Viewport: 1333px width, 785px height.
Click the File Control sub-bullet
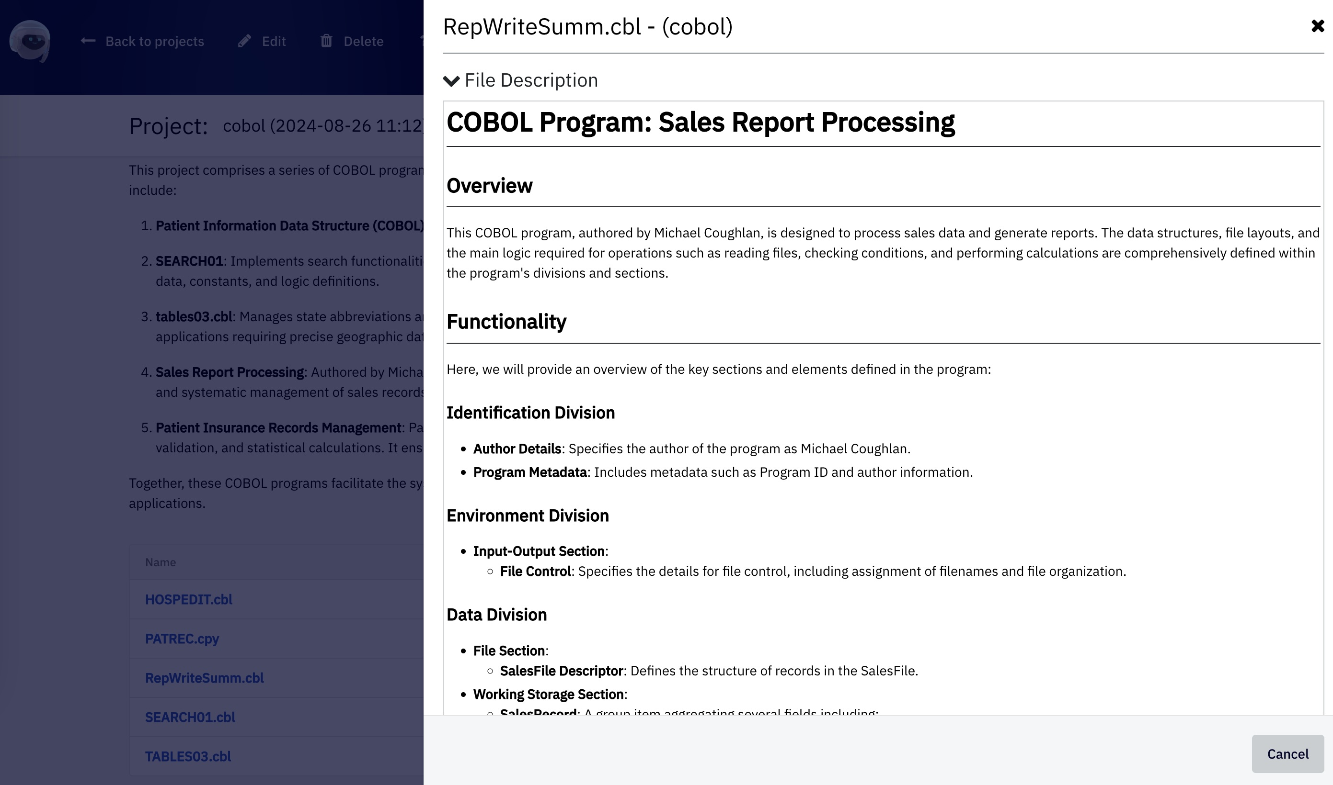pos(813,571)
